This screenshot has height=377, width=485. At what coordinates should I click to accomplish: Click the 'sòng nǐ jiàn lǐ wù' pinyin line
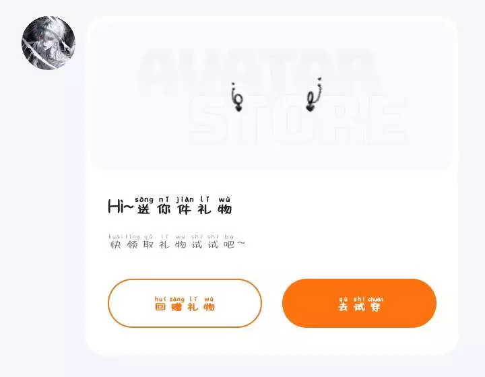click(x=183, y=199)
